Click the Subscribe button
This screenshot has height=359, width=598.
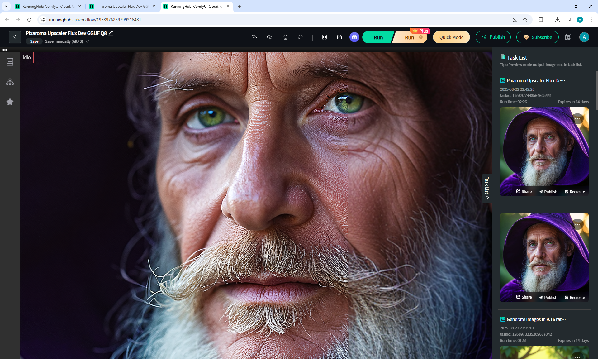537,37
